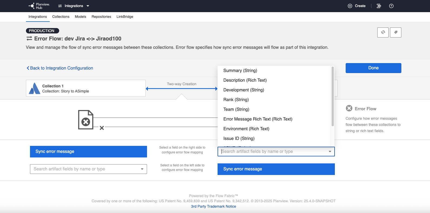This screenshot has height=213, width=430.
Task: Click the dropdown list scrollbar
Action: [332, 97]
